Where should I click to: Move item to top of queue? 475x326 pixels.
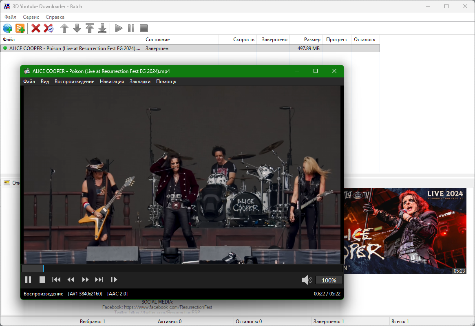tap(90, 29)
